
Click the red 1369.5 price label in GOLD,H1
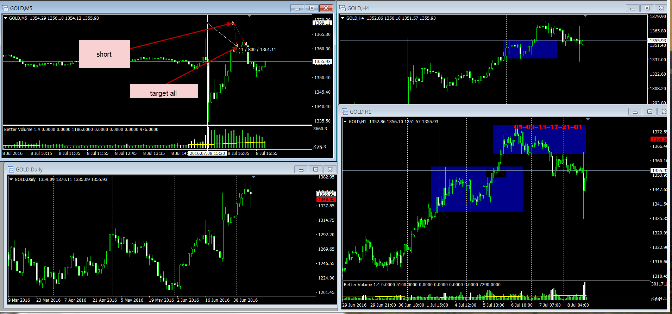point(658,139)
